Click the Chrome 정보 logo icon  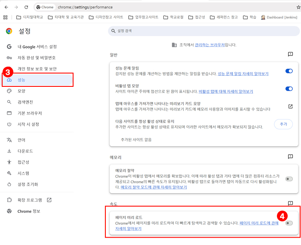click(9, 211)
